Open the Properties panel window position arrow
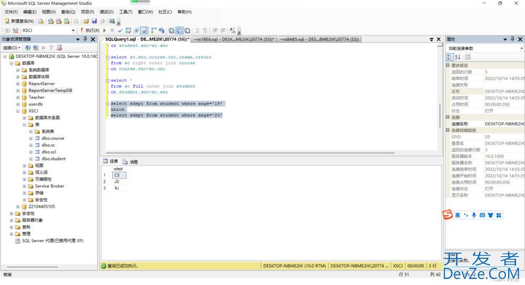This screenshot has height=285, width=525. click(x=505, y=39)
